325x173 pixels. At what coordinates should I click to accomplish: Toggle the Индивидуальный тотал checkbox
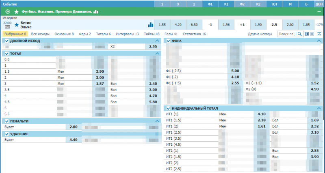pos(168,108)
